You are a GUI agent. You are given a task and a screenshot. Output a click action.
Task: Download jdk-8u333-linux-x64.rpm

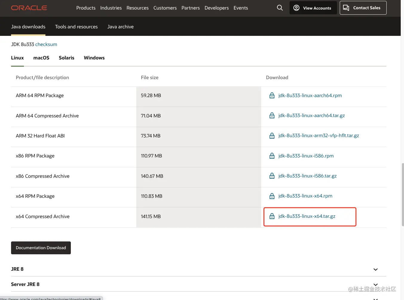coord(305,196)
